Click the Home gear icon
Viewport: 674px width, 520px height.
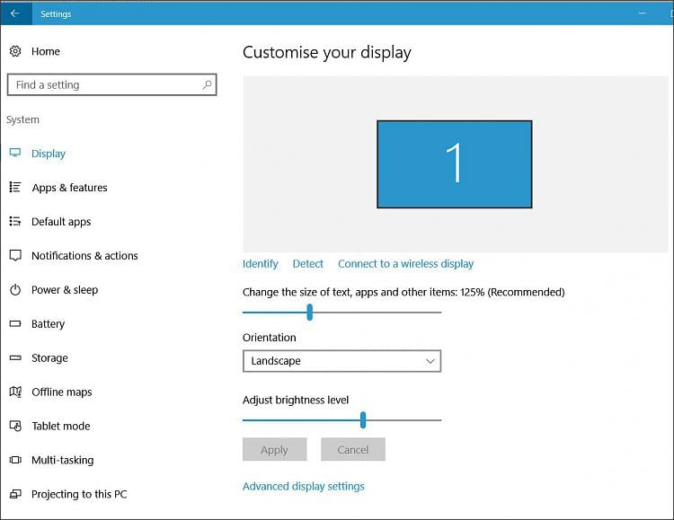(x=15, y=51)
